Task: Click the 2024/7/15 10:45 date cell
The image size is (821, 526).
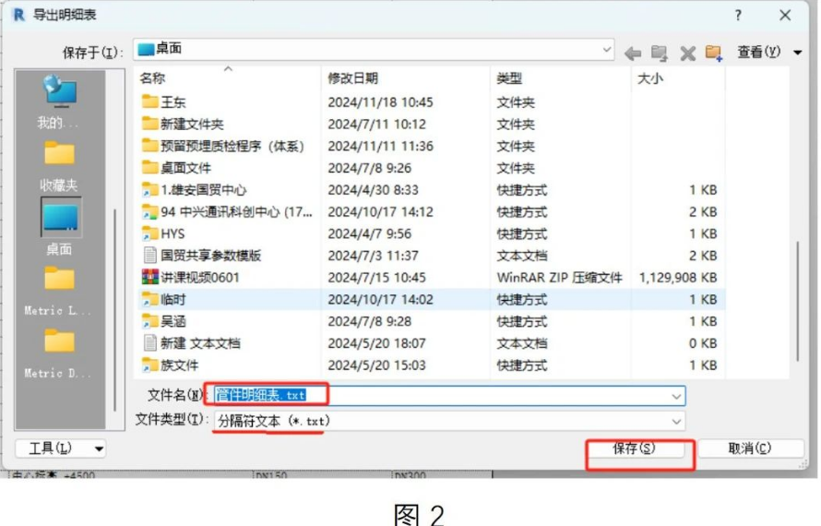Action: coord(377,278)
